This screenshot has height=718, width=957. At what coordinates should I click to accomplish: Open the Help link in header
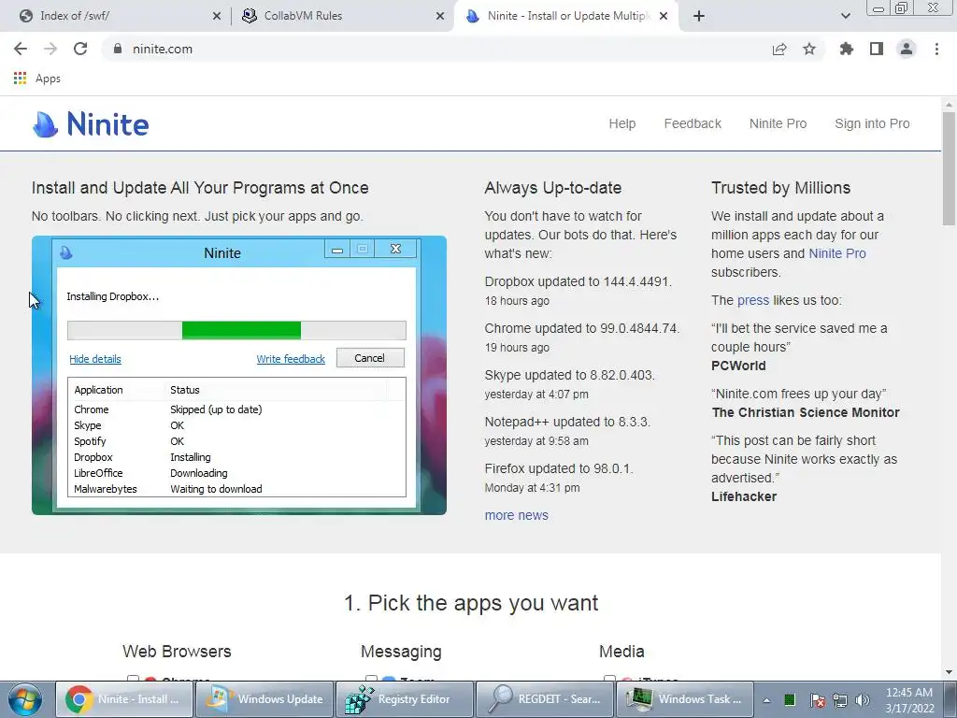[621, 123]
